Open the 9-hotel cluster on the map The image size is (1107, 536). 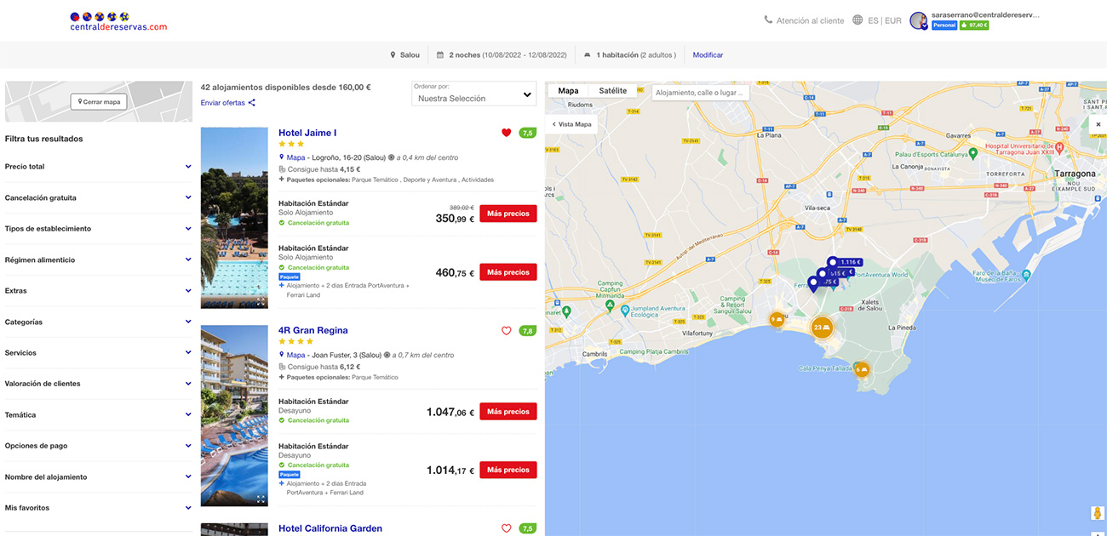777,320
